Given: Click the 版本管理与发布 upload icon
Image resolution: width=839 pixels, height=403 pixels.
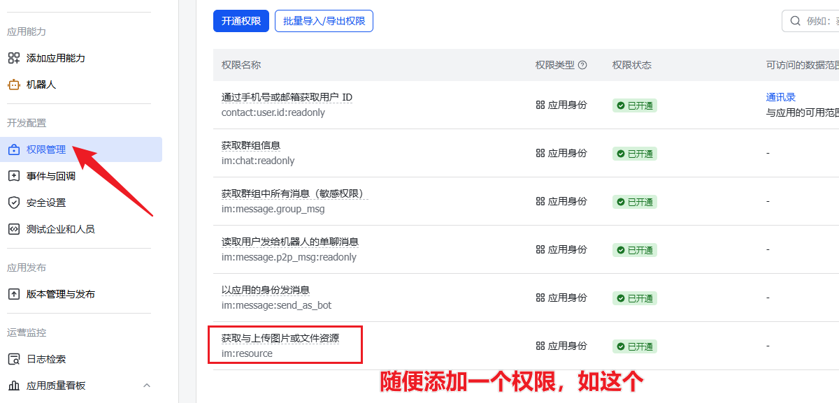Looking at the screenshot, I should (x=13, y=294).
